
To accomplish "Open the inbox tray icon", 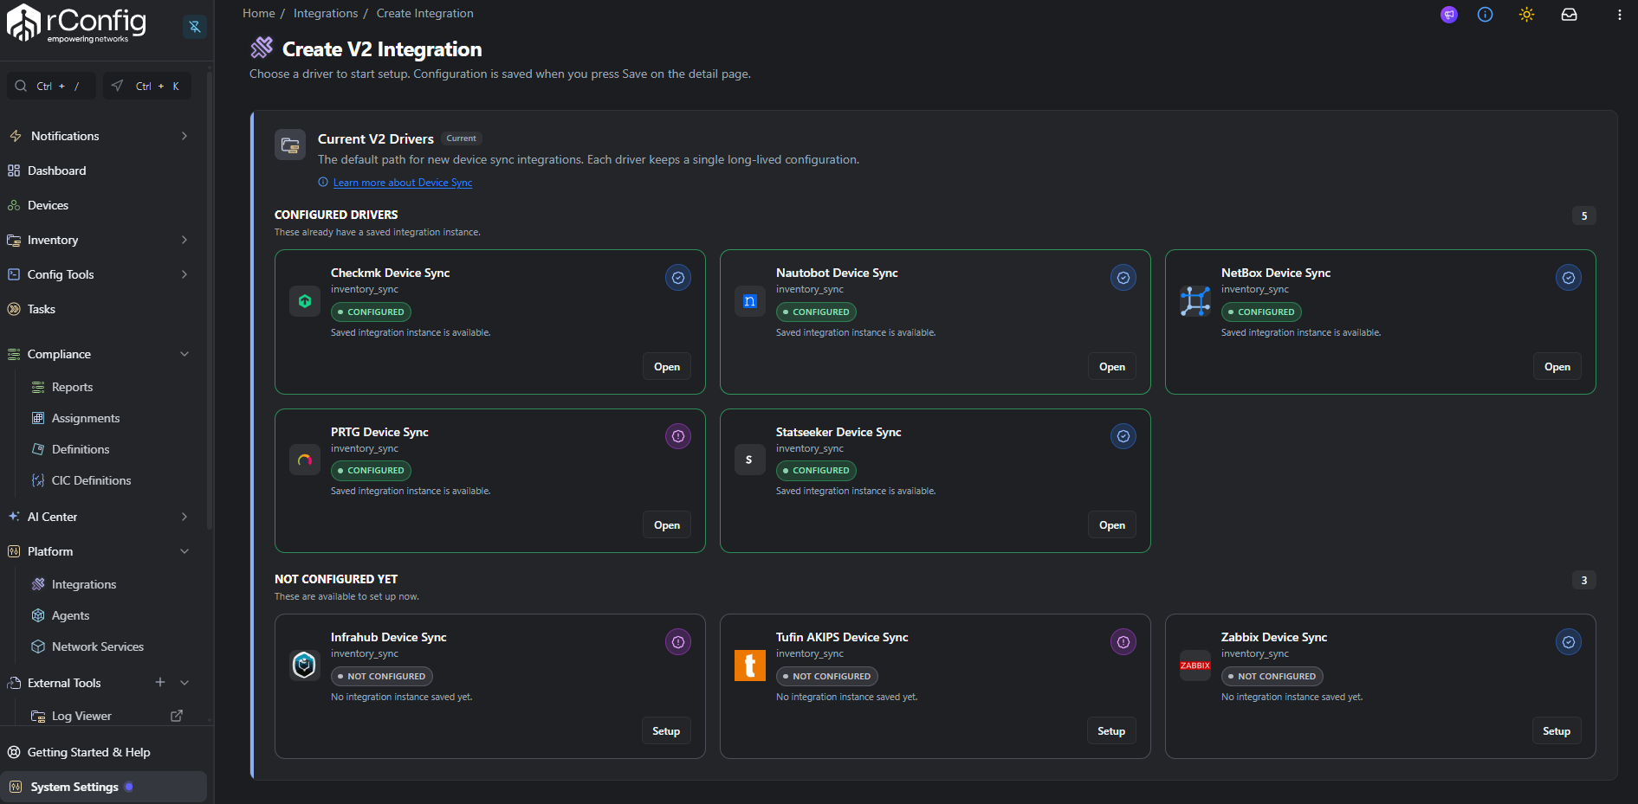I will pos(1570,15).
